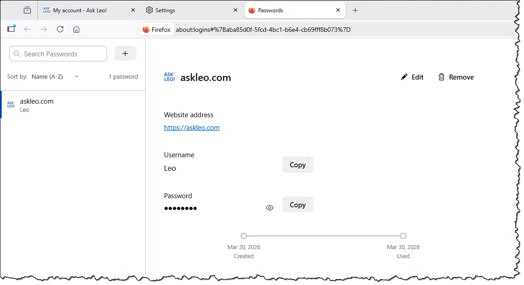This screenshot has height=285, width=524.
Task: Click the reload page icon
Action: [60, 29]
